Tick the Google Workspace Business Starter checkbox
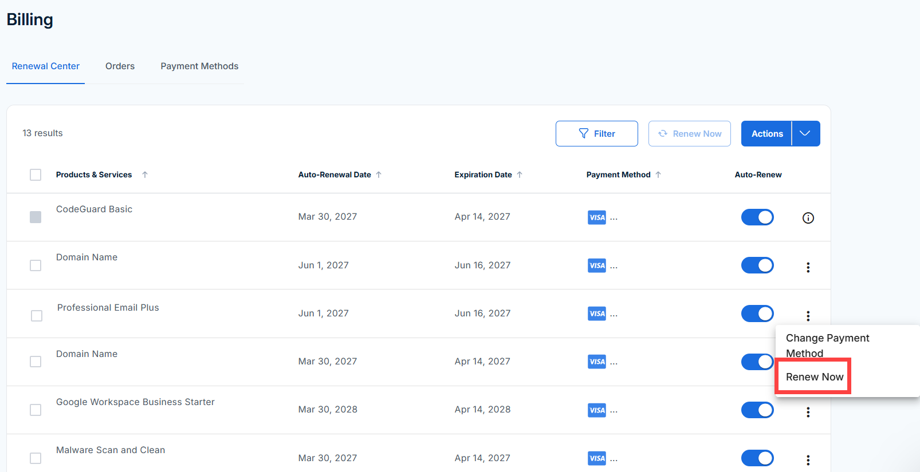The height and width of the screenshot is (472, 920). pyautogui.click(x=36, y=410)
